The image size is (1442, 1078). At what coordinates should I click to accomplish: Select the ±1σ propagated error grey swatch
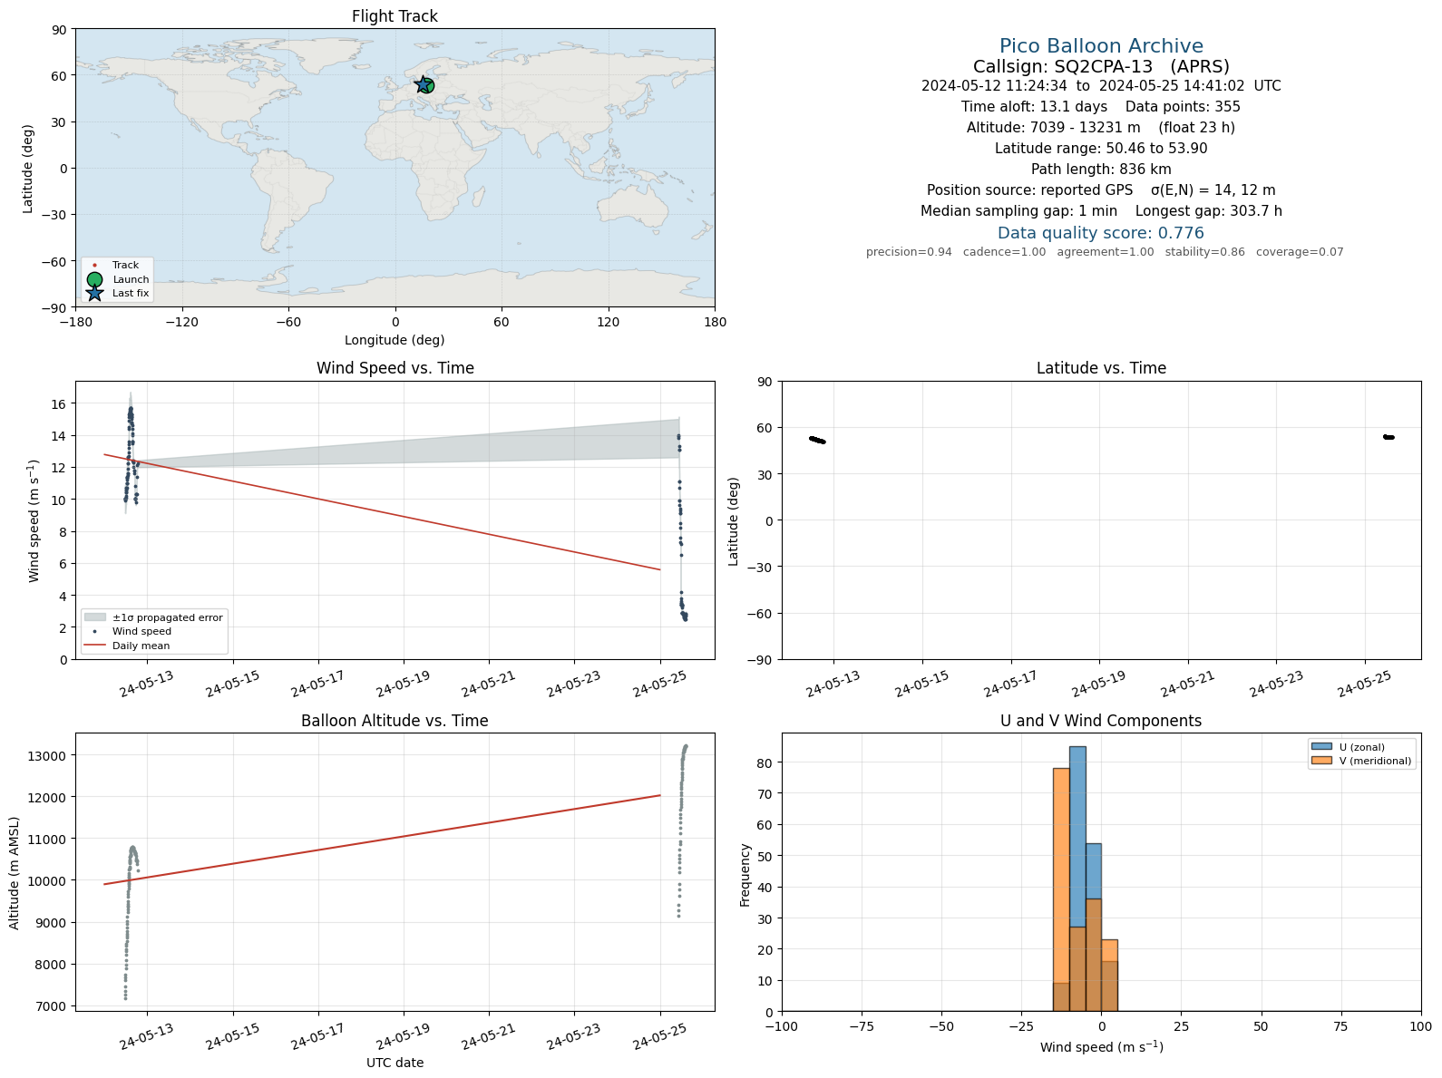94,617
